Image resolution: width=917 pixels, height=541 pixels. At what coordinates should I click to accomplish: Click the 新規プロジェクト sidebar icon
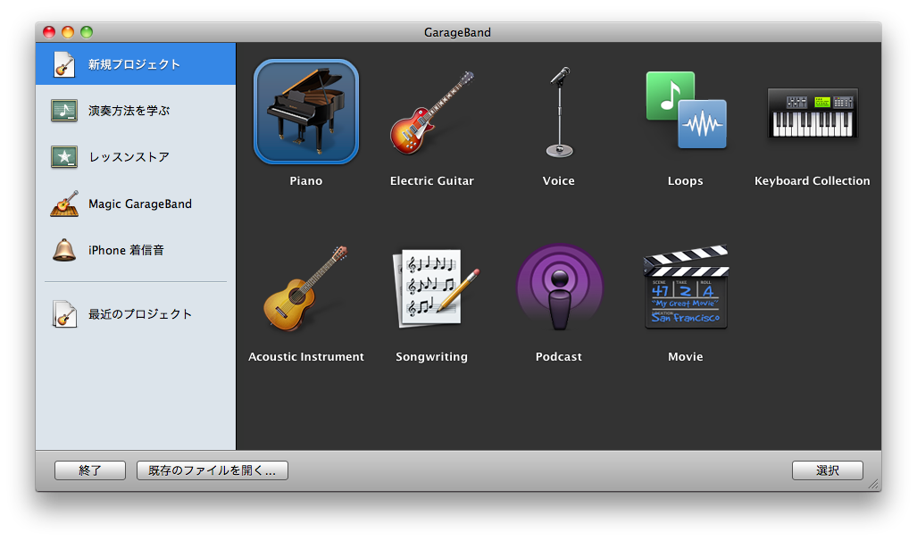63,63
